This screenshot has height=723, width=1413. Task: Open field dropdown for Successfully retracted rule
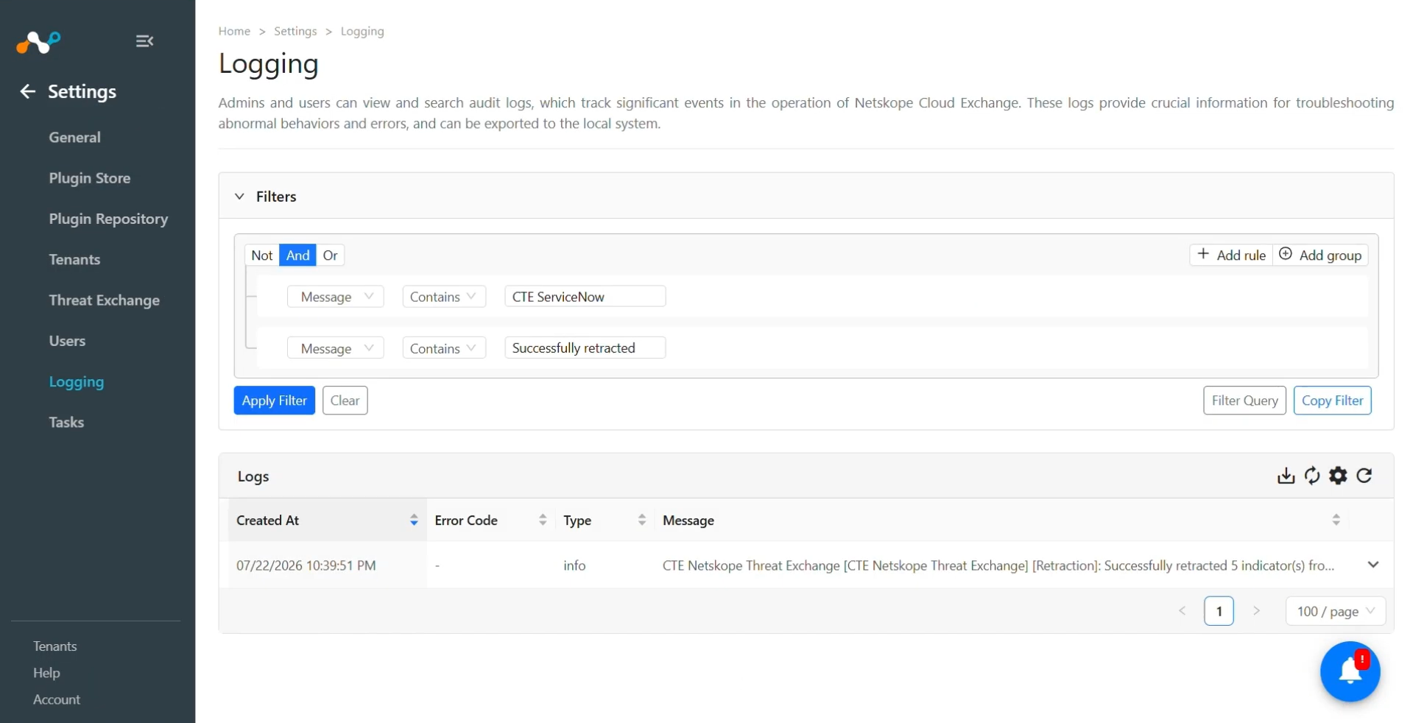click(336, 348)
